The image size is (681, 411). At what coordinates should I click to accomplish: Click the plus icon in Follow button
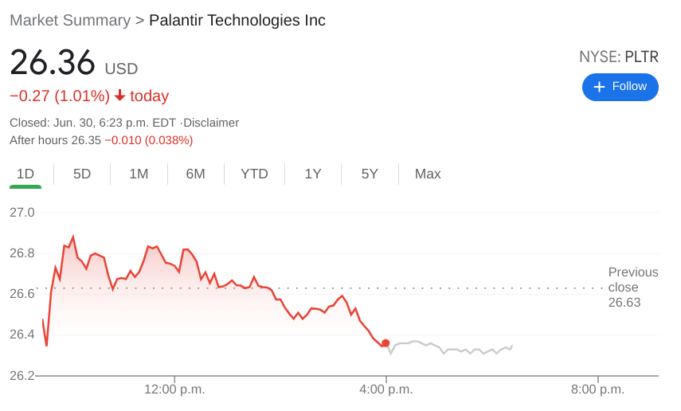599,87
